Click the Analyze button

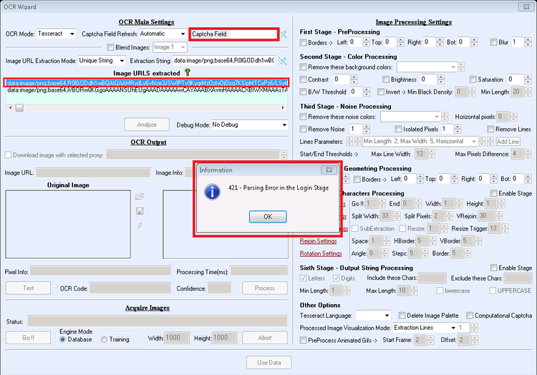click(x=147, y=125)
